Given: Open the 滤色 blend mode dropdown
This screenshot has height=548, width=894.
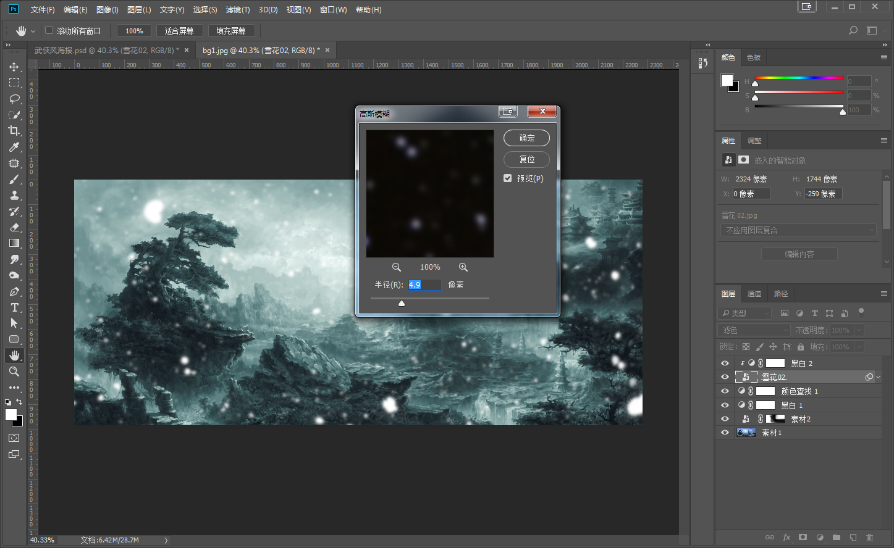Looking at the screenshot, I should (x=755, y=330).
